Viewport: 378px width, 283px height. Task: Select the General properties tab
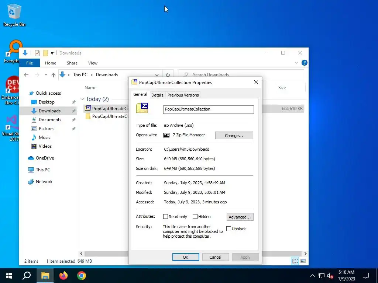(140, 95)
